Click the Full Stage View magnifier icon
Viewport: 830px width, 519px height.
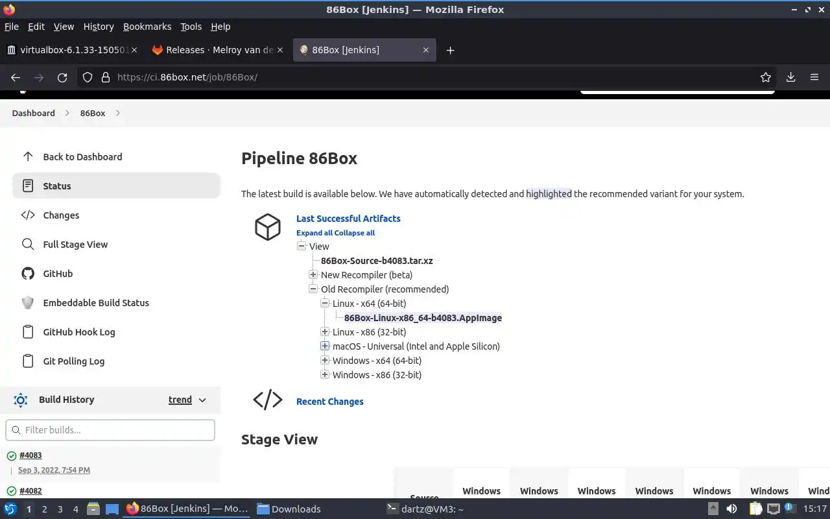tap(28, 244)
